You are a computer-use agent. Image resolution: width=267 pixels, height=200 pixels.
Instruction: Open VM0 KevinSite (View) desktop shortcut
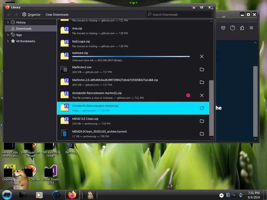tap(51, 150)
